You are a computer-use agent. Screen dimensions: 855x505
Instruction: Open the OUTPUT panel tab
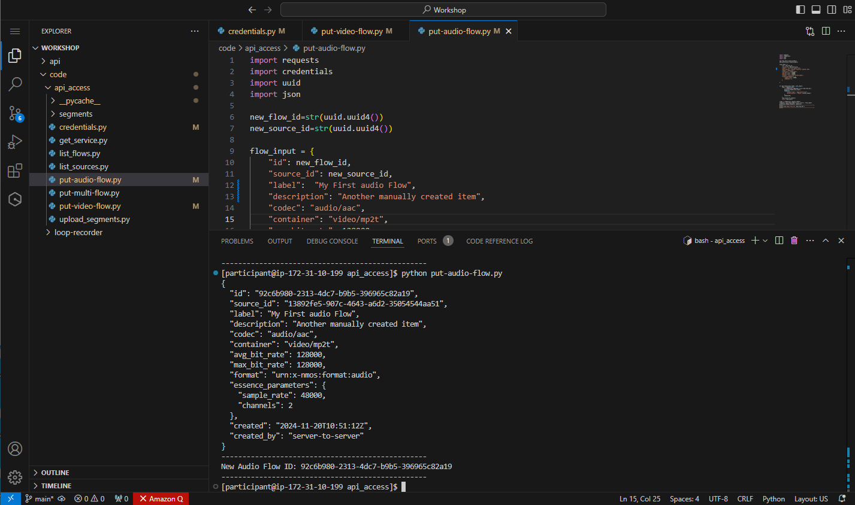280,241
